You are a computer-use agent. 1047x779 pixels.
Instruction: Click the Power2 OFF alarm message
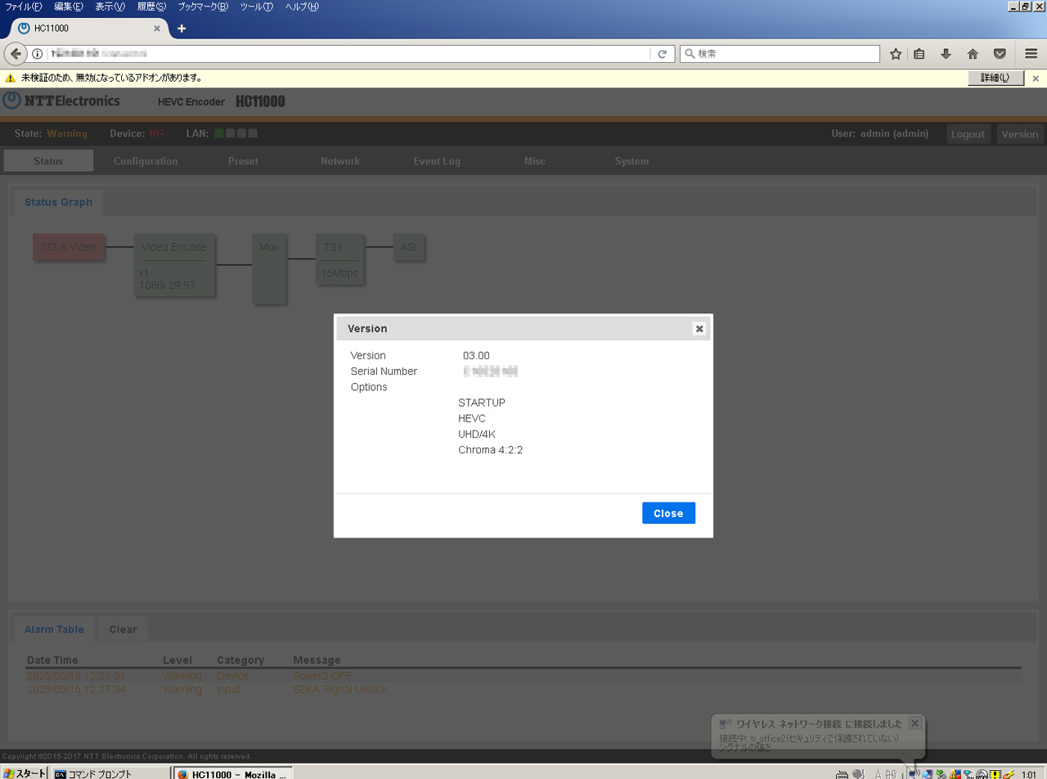point(322,676)
